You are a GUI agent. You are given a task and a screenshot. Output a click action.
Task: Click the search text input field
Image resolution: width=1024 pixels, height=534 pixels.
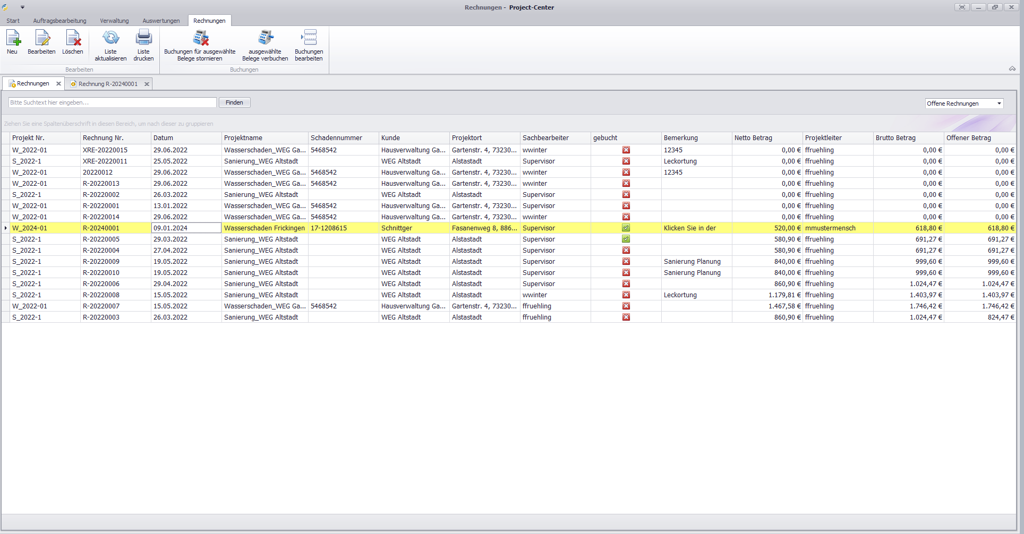(112, 102)
